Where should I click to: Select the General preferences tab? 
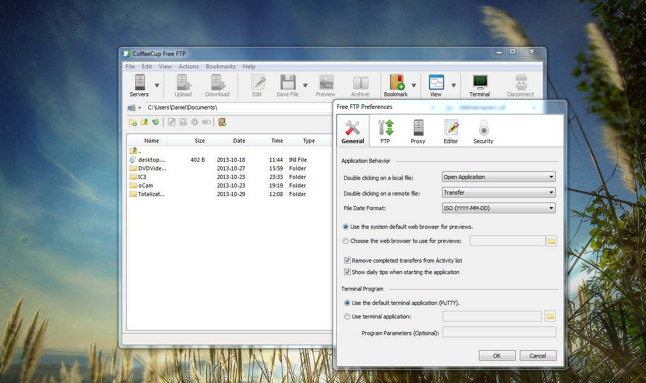tap(353, 132)
